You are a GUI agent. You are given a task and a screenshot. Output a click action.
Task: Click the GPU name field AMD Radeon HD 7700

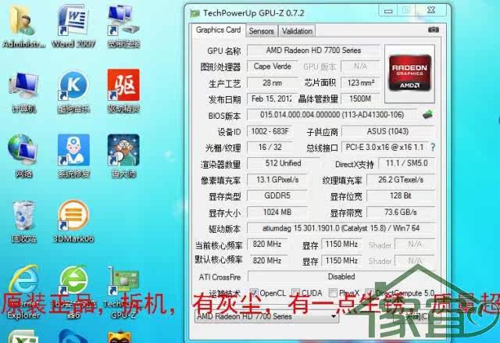313,50
